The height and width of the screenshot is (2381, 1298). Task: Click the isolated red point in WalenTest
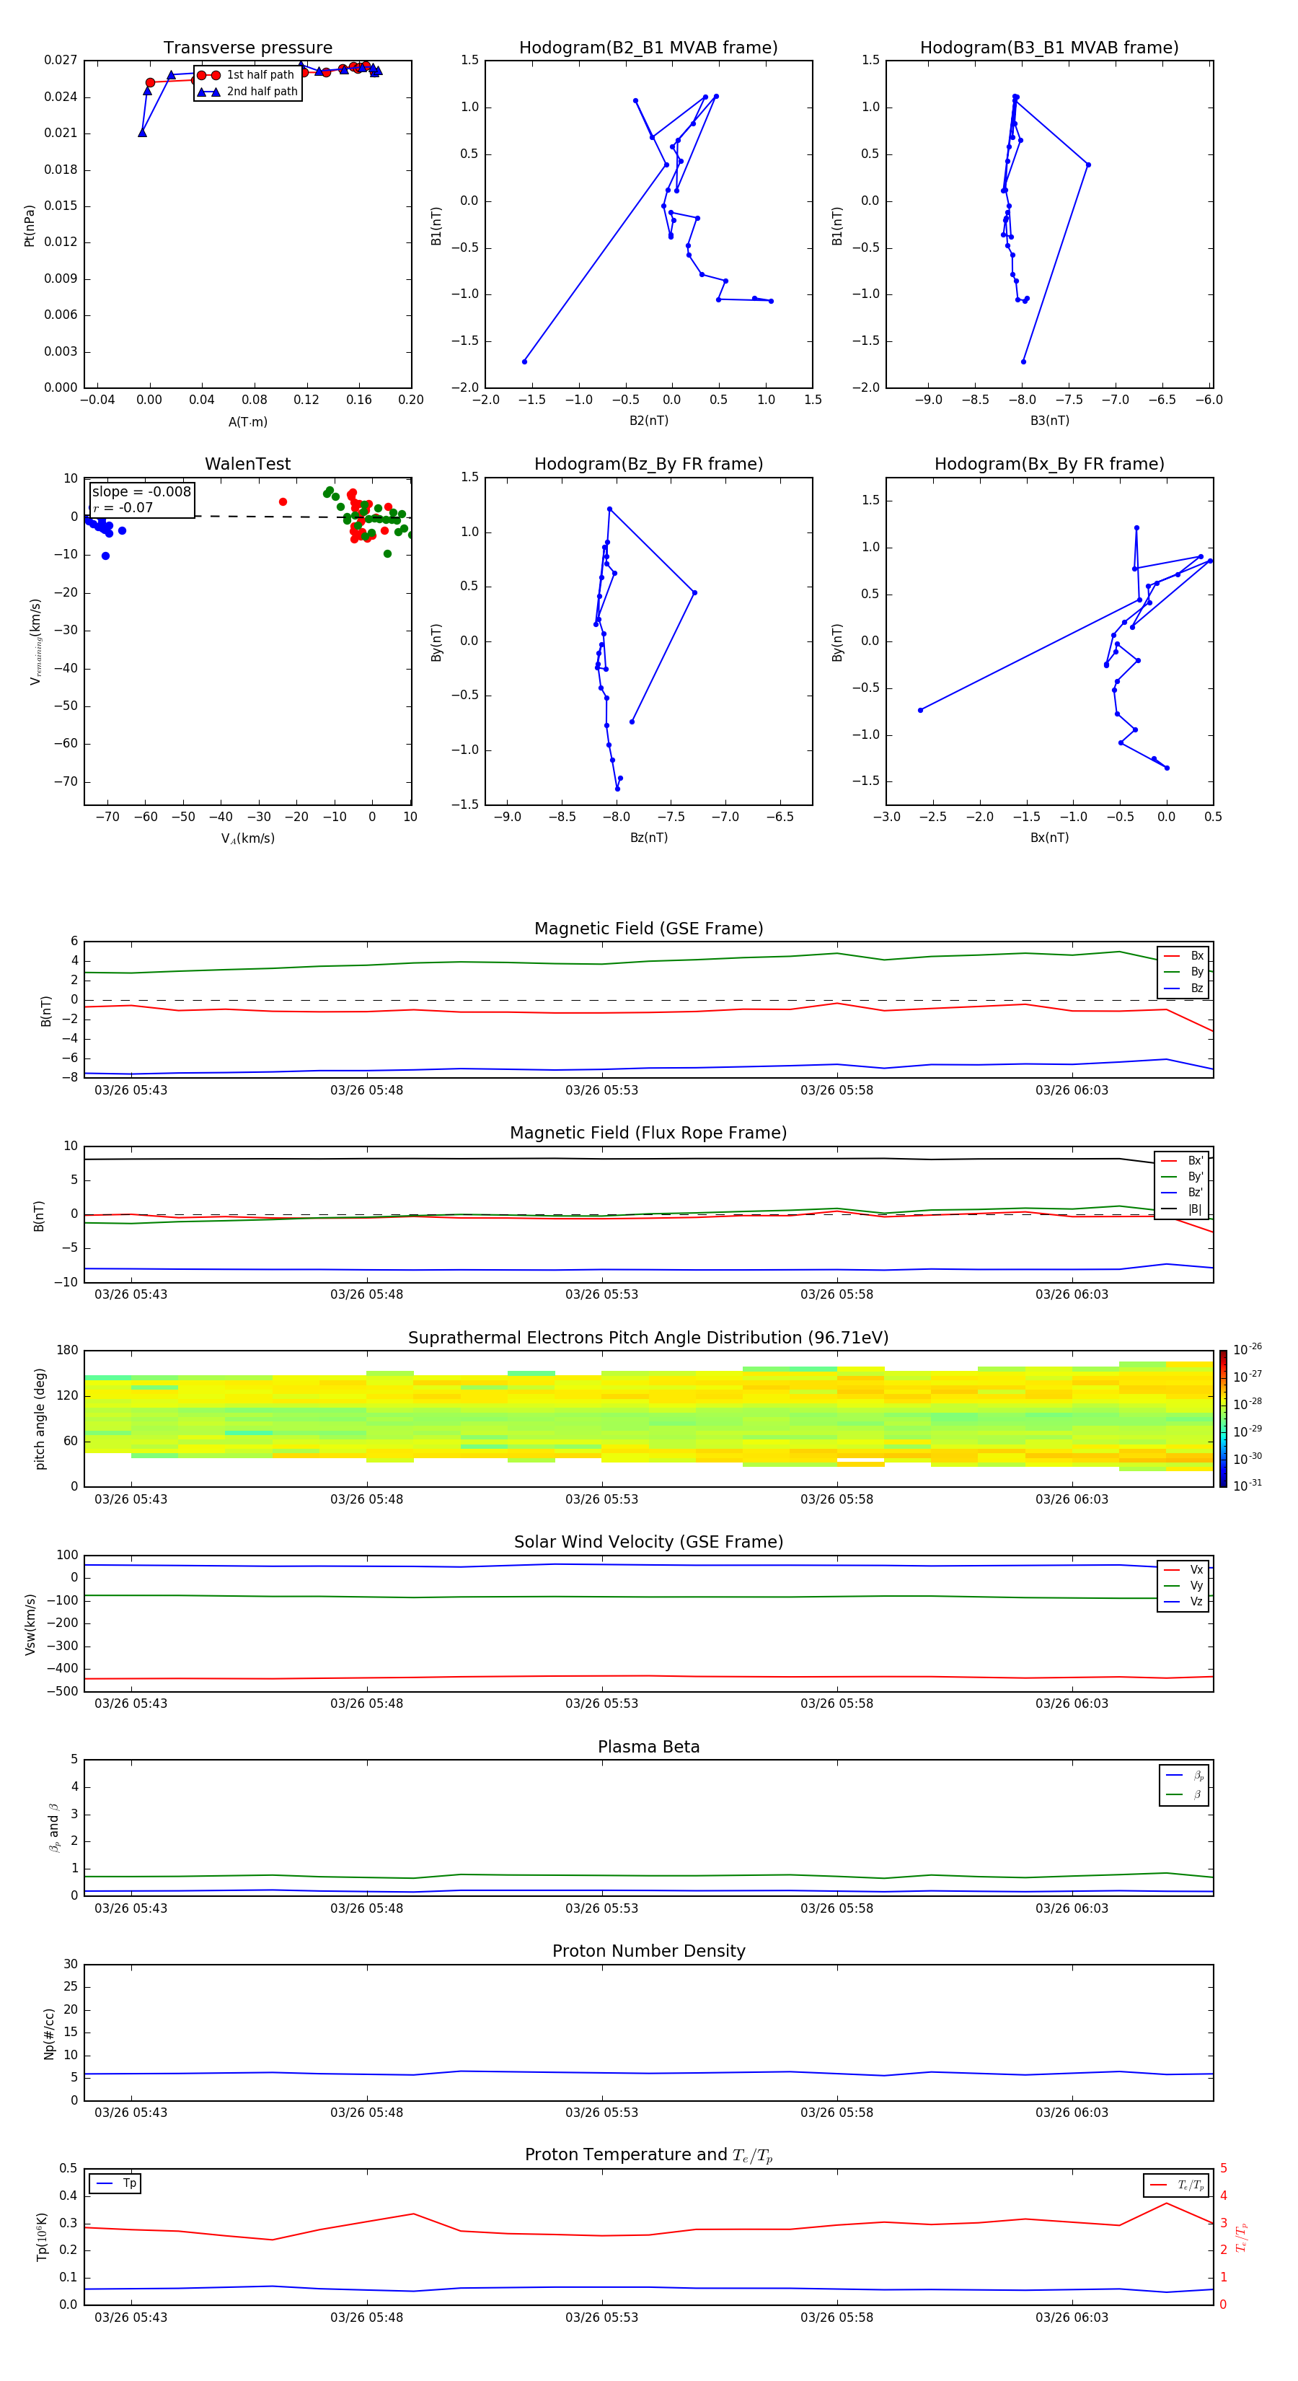point(283,502)
